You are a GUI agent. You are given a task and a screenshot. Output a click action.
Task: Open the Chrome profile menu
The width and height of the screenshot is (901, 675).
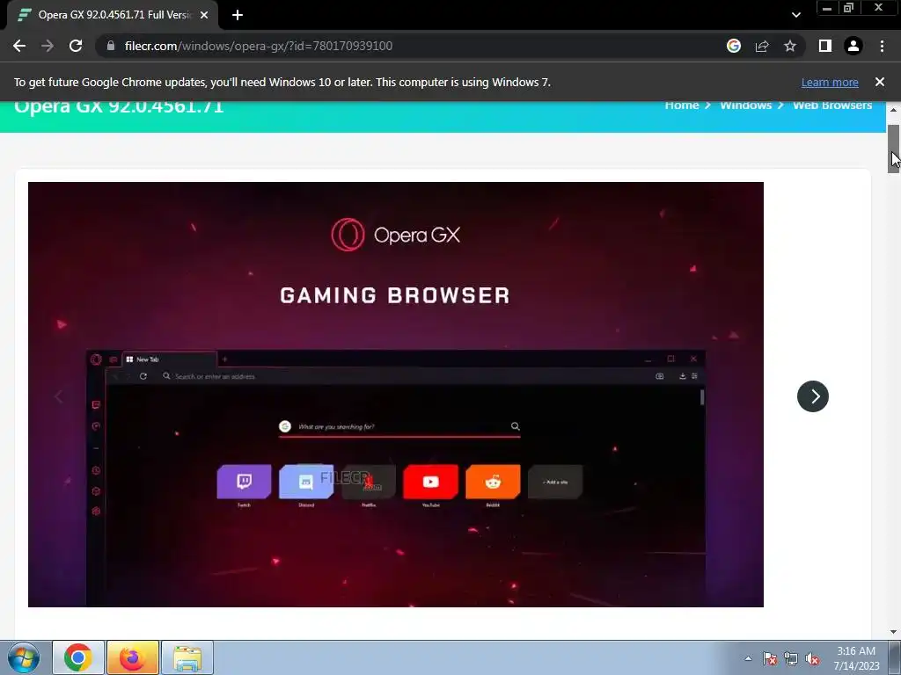[853, 46]
